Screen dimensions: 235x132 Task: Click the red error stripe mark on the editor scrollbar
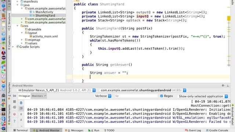[229, 65]
